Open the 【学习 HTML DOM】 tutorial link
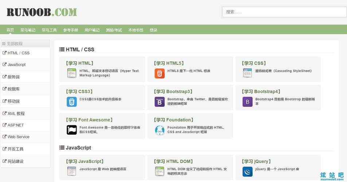The image size is (347, 182). pos(173,161)
